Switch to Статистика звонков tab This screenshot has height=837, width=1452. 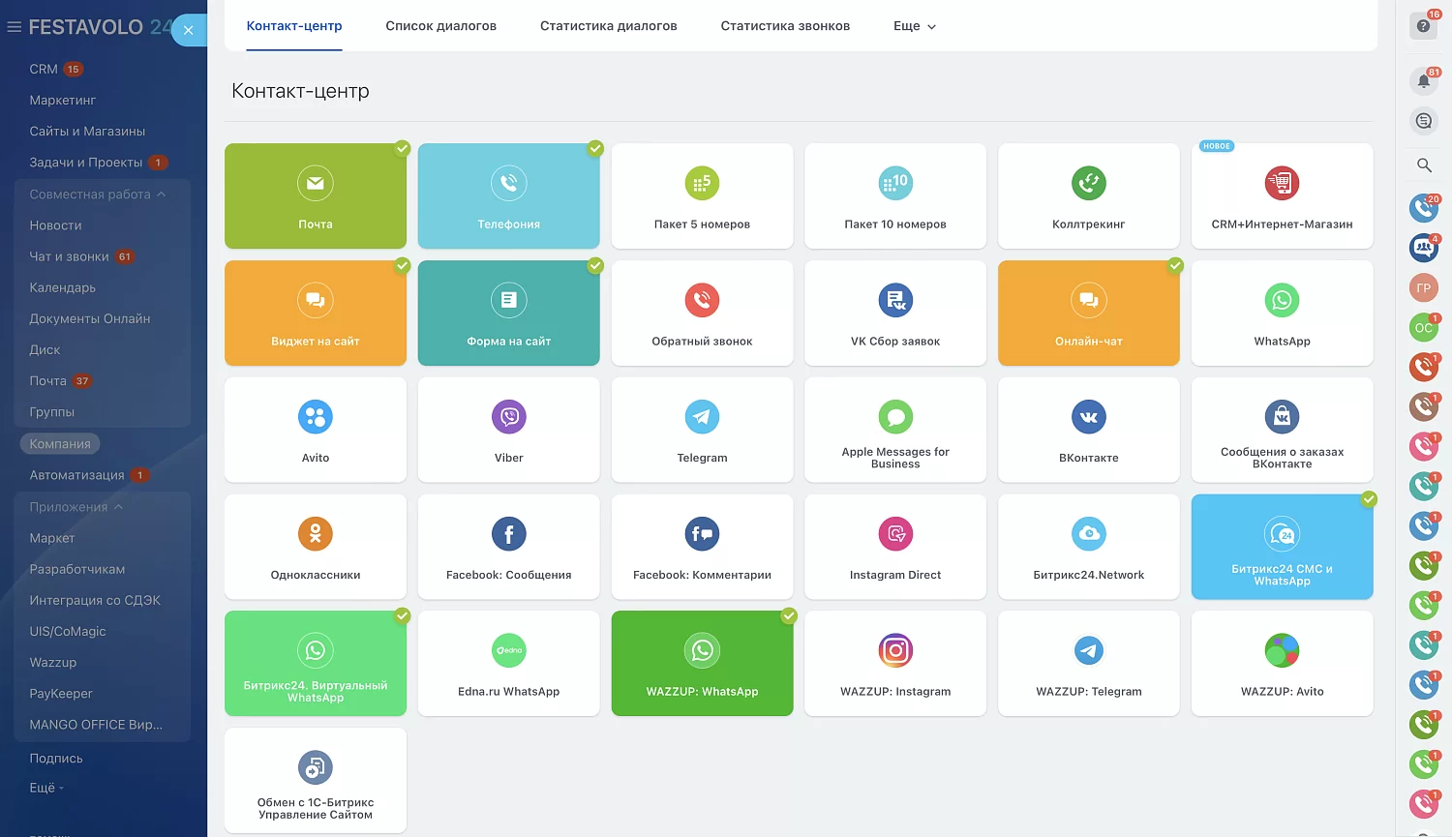[x=785, y=26]
